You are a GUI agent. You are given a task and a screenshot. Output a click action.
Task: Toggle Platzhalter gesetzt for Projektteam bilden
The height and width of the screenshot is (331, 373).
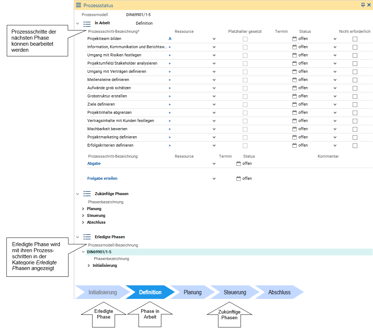click(x=245, y=39)
